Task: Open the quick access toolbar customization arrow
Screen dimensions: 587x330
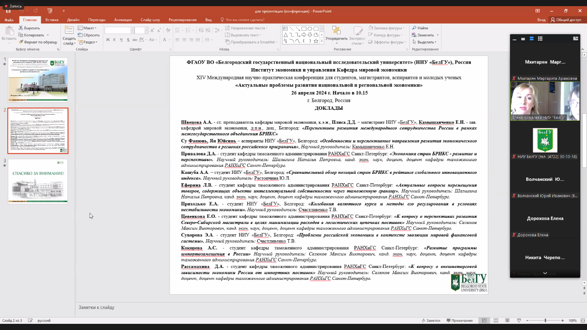Action: pos(64,11)
